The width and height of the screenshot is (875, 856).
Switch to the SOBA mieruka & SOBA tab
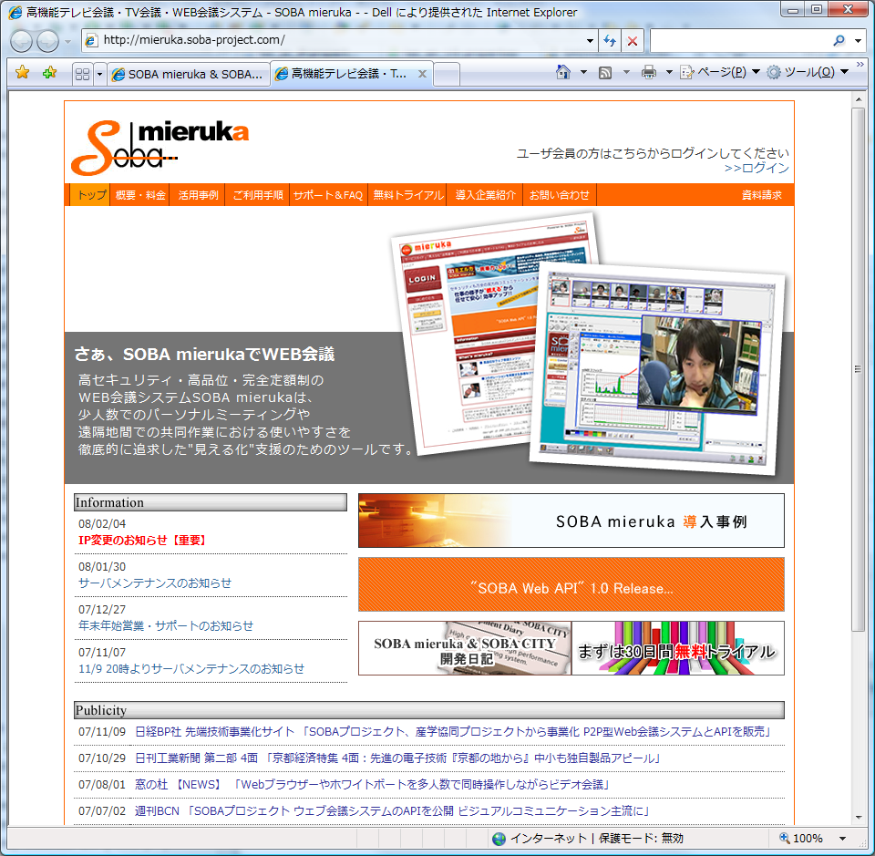click(x=188, y=74)
